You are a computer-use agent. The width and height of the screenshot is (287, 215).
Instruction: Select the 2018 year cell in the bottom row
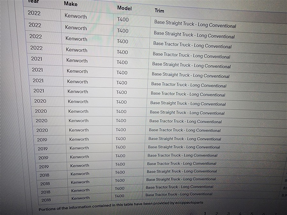(46, 200)
